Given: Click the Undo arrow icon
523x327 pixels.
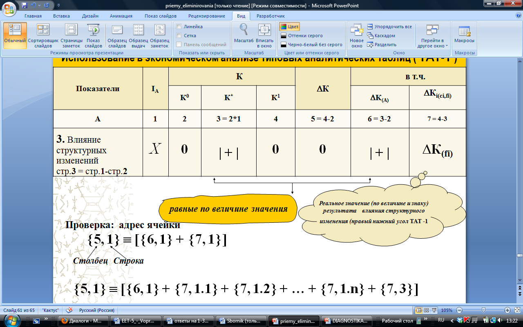Looking at the screenshot, I should (34, 5).
